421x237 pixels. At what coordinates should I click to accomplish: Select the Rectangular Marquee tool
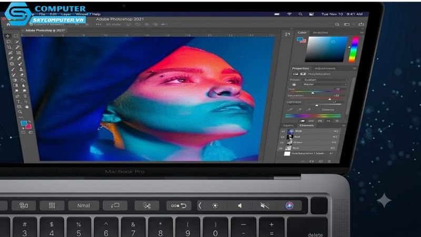(x=16, y=36)
